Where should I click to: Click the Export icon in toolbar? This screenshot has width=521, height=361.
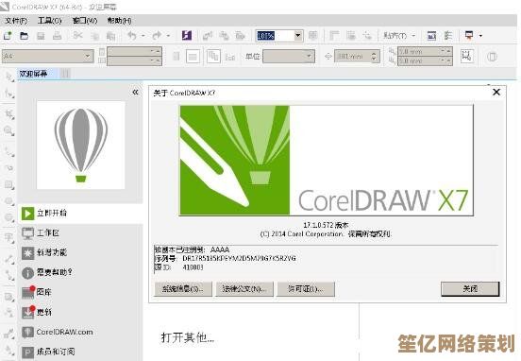pyautogui.click(x=224, y=36)
